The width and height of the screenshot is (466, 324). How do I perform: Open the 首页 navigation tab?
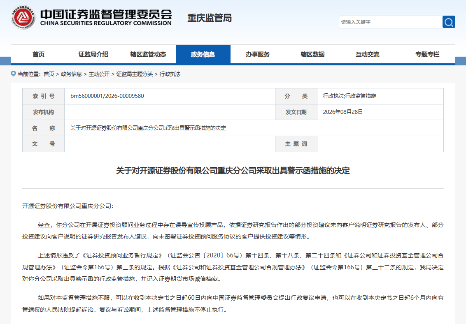point(38,54)
